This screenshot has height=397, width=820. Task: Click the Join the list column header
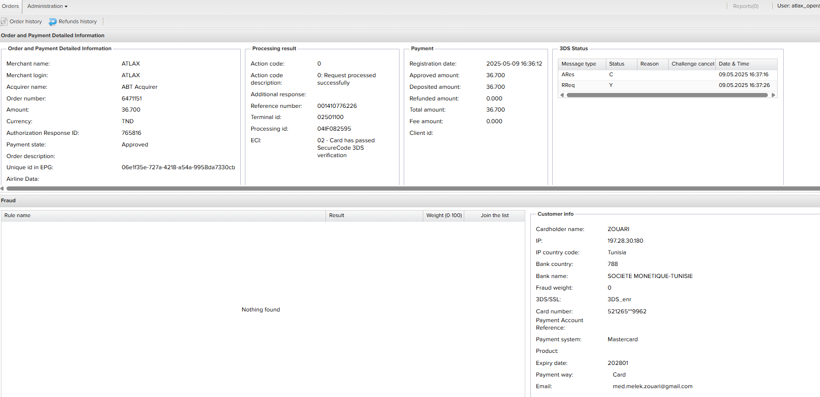(495, 215)
